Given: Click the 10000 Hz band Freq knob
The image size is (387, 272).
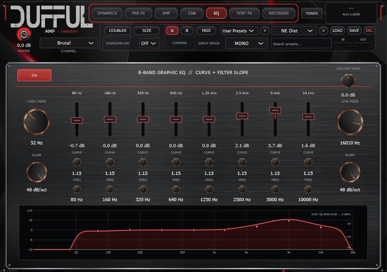Looking at the screenshot, I should click(x=308, y=189).
